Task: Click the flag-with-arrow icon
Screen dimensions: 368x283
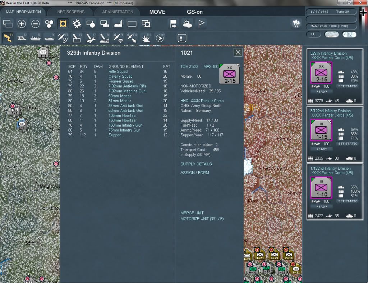Action: 173,24
